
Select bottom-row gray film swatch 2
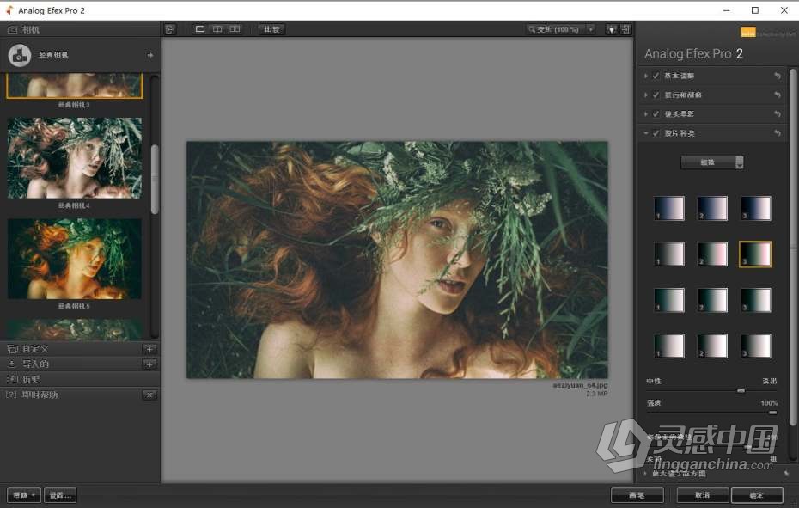pos(712,346)
